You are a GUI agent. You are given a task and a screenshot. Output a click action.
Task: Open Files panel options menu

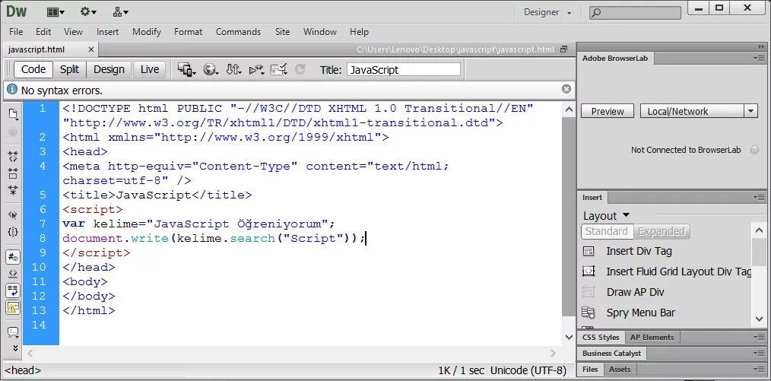759,369
